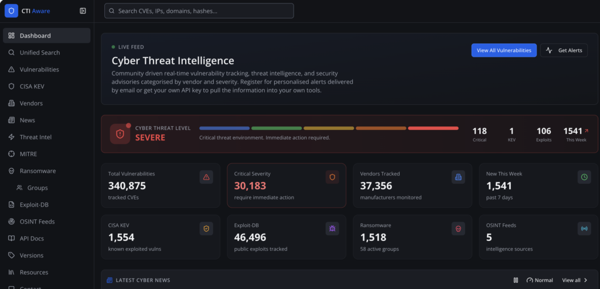600x289 pixels.
Task: Open the Ransomware section in sidebar
Action: tap(37, 171)
